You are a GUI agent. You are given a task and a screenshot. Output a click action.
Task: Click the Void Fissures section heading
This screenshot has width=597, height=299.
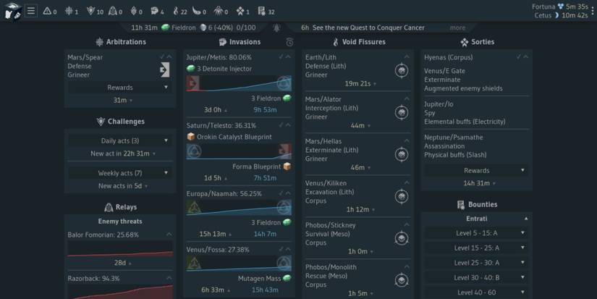pyautogui.click(x=358, y=42)
